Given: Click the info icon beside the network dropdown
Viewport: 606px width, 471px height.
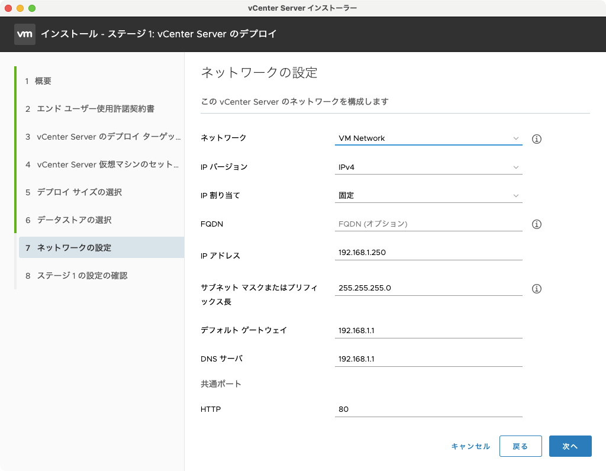Looking at the screenshot, I should point(536,139).
